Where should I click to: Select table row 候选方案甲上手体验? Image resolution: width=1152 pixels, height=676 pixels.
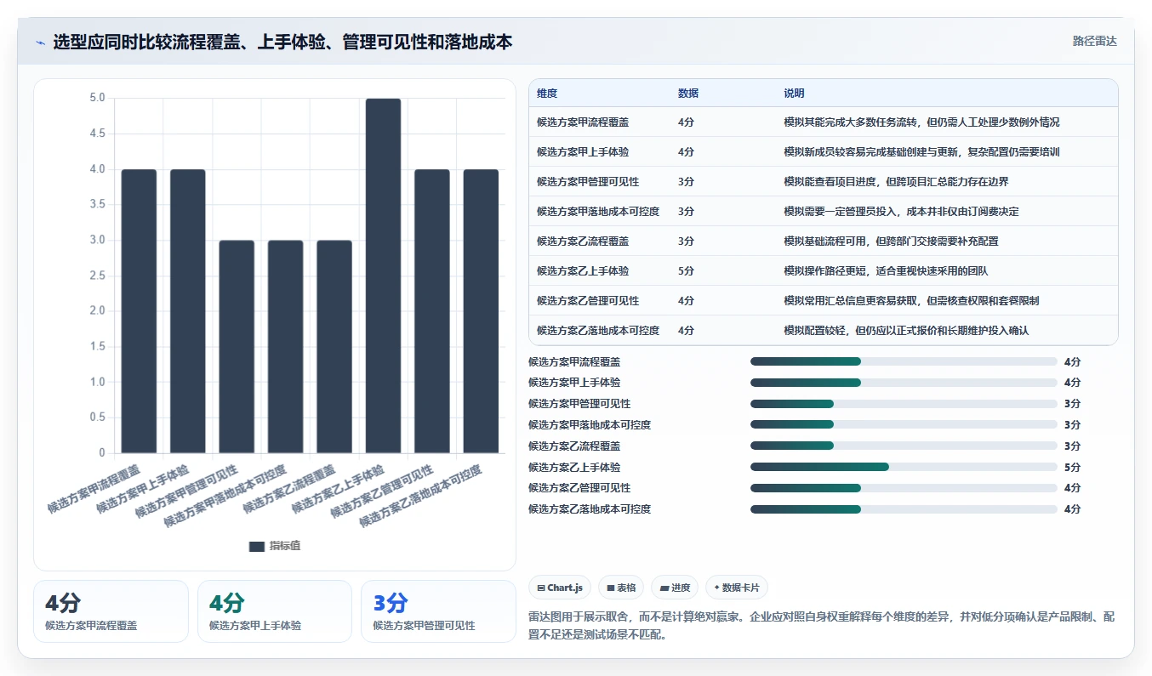coord(823,152)
